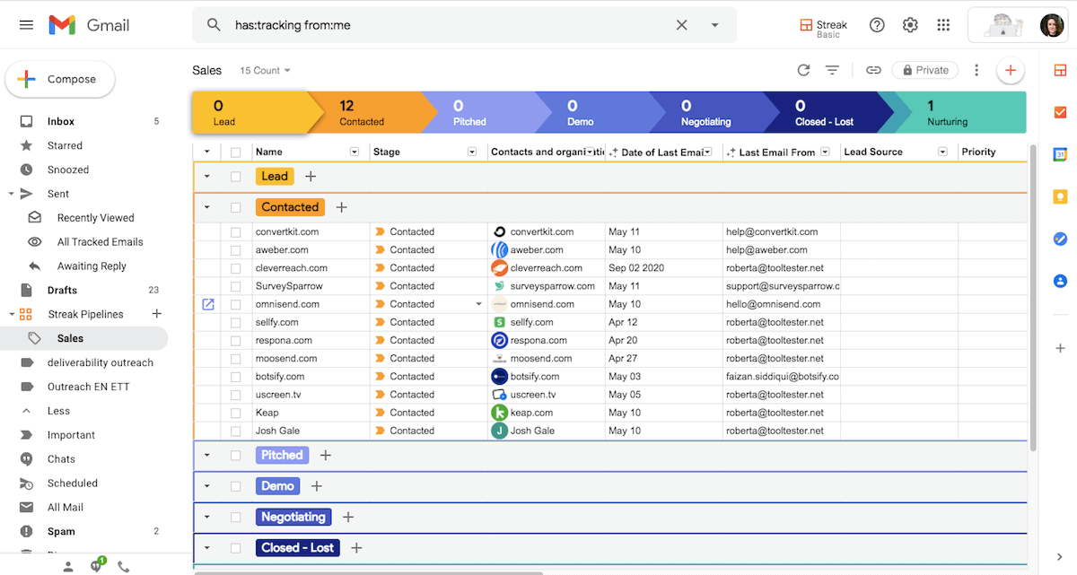
Task: Collapse the Closed - Lost group
Action: click(207, 547)
